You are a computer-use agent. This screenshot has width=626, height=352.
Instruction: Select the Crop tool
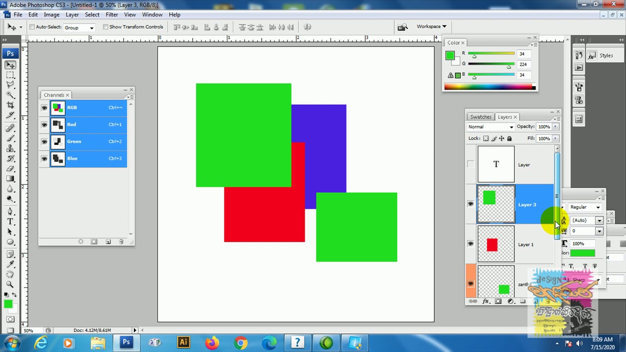10,105
